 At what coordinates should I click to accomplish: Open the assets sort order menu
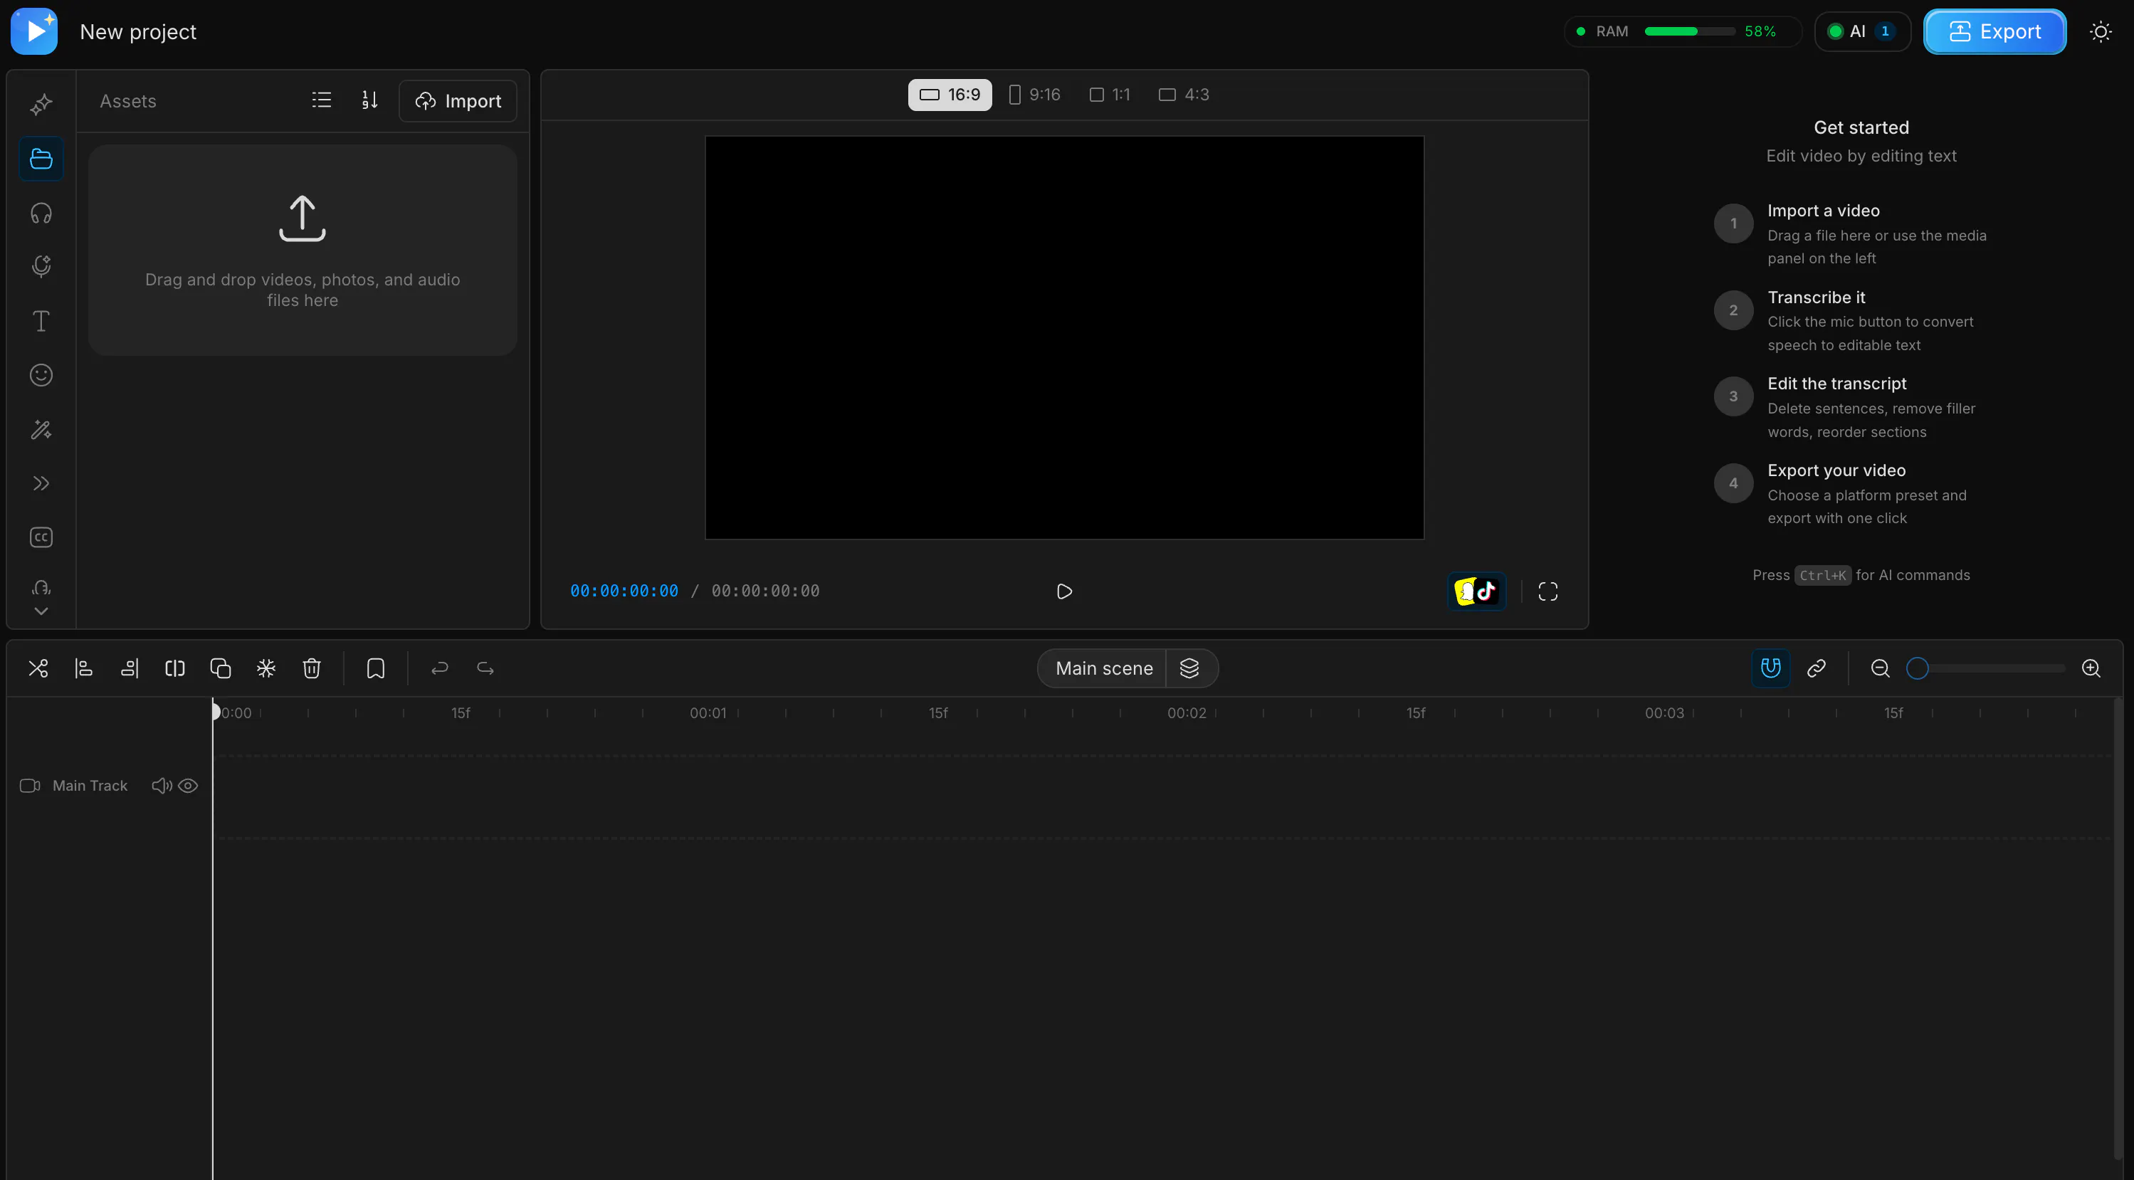(x=369, y=100)
